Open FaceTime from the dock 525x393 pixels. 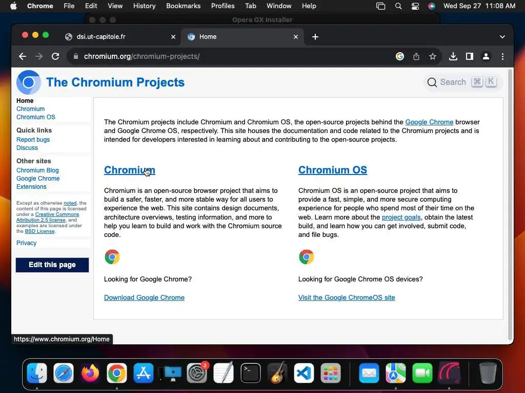point(422,373)
